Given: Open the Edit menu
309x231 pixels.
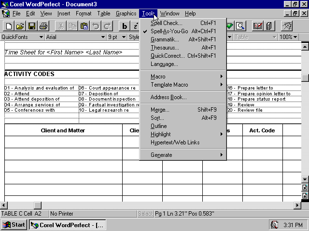Looking at the screenshot, I should point(30,13).
